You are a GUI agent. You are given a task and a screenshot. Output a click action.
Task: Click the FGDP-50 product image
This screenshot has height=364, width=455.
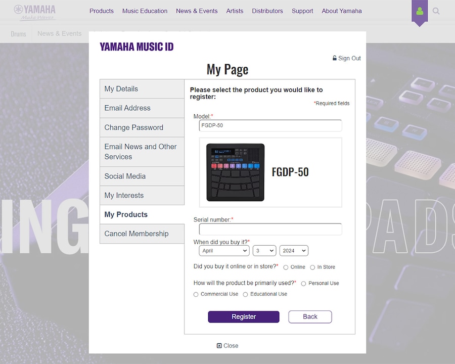[x=235, y=172]
